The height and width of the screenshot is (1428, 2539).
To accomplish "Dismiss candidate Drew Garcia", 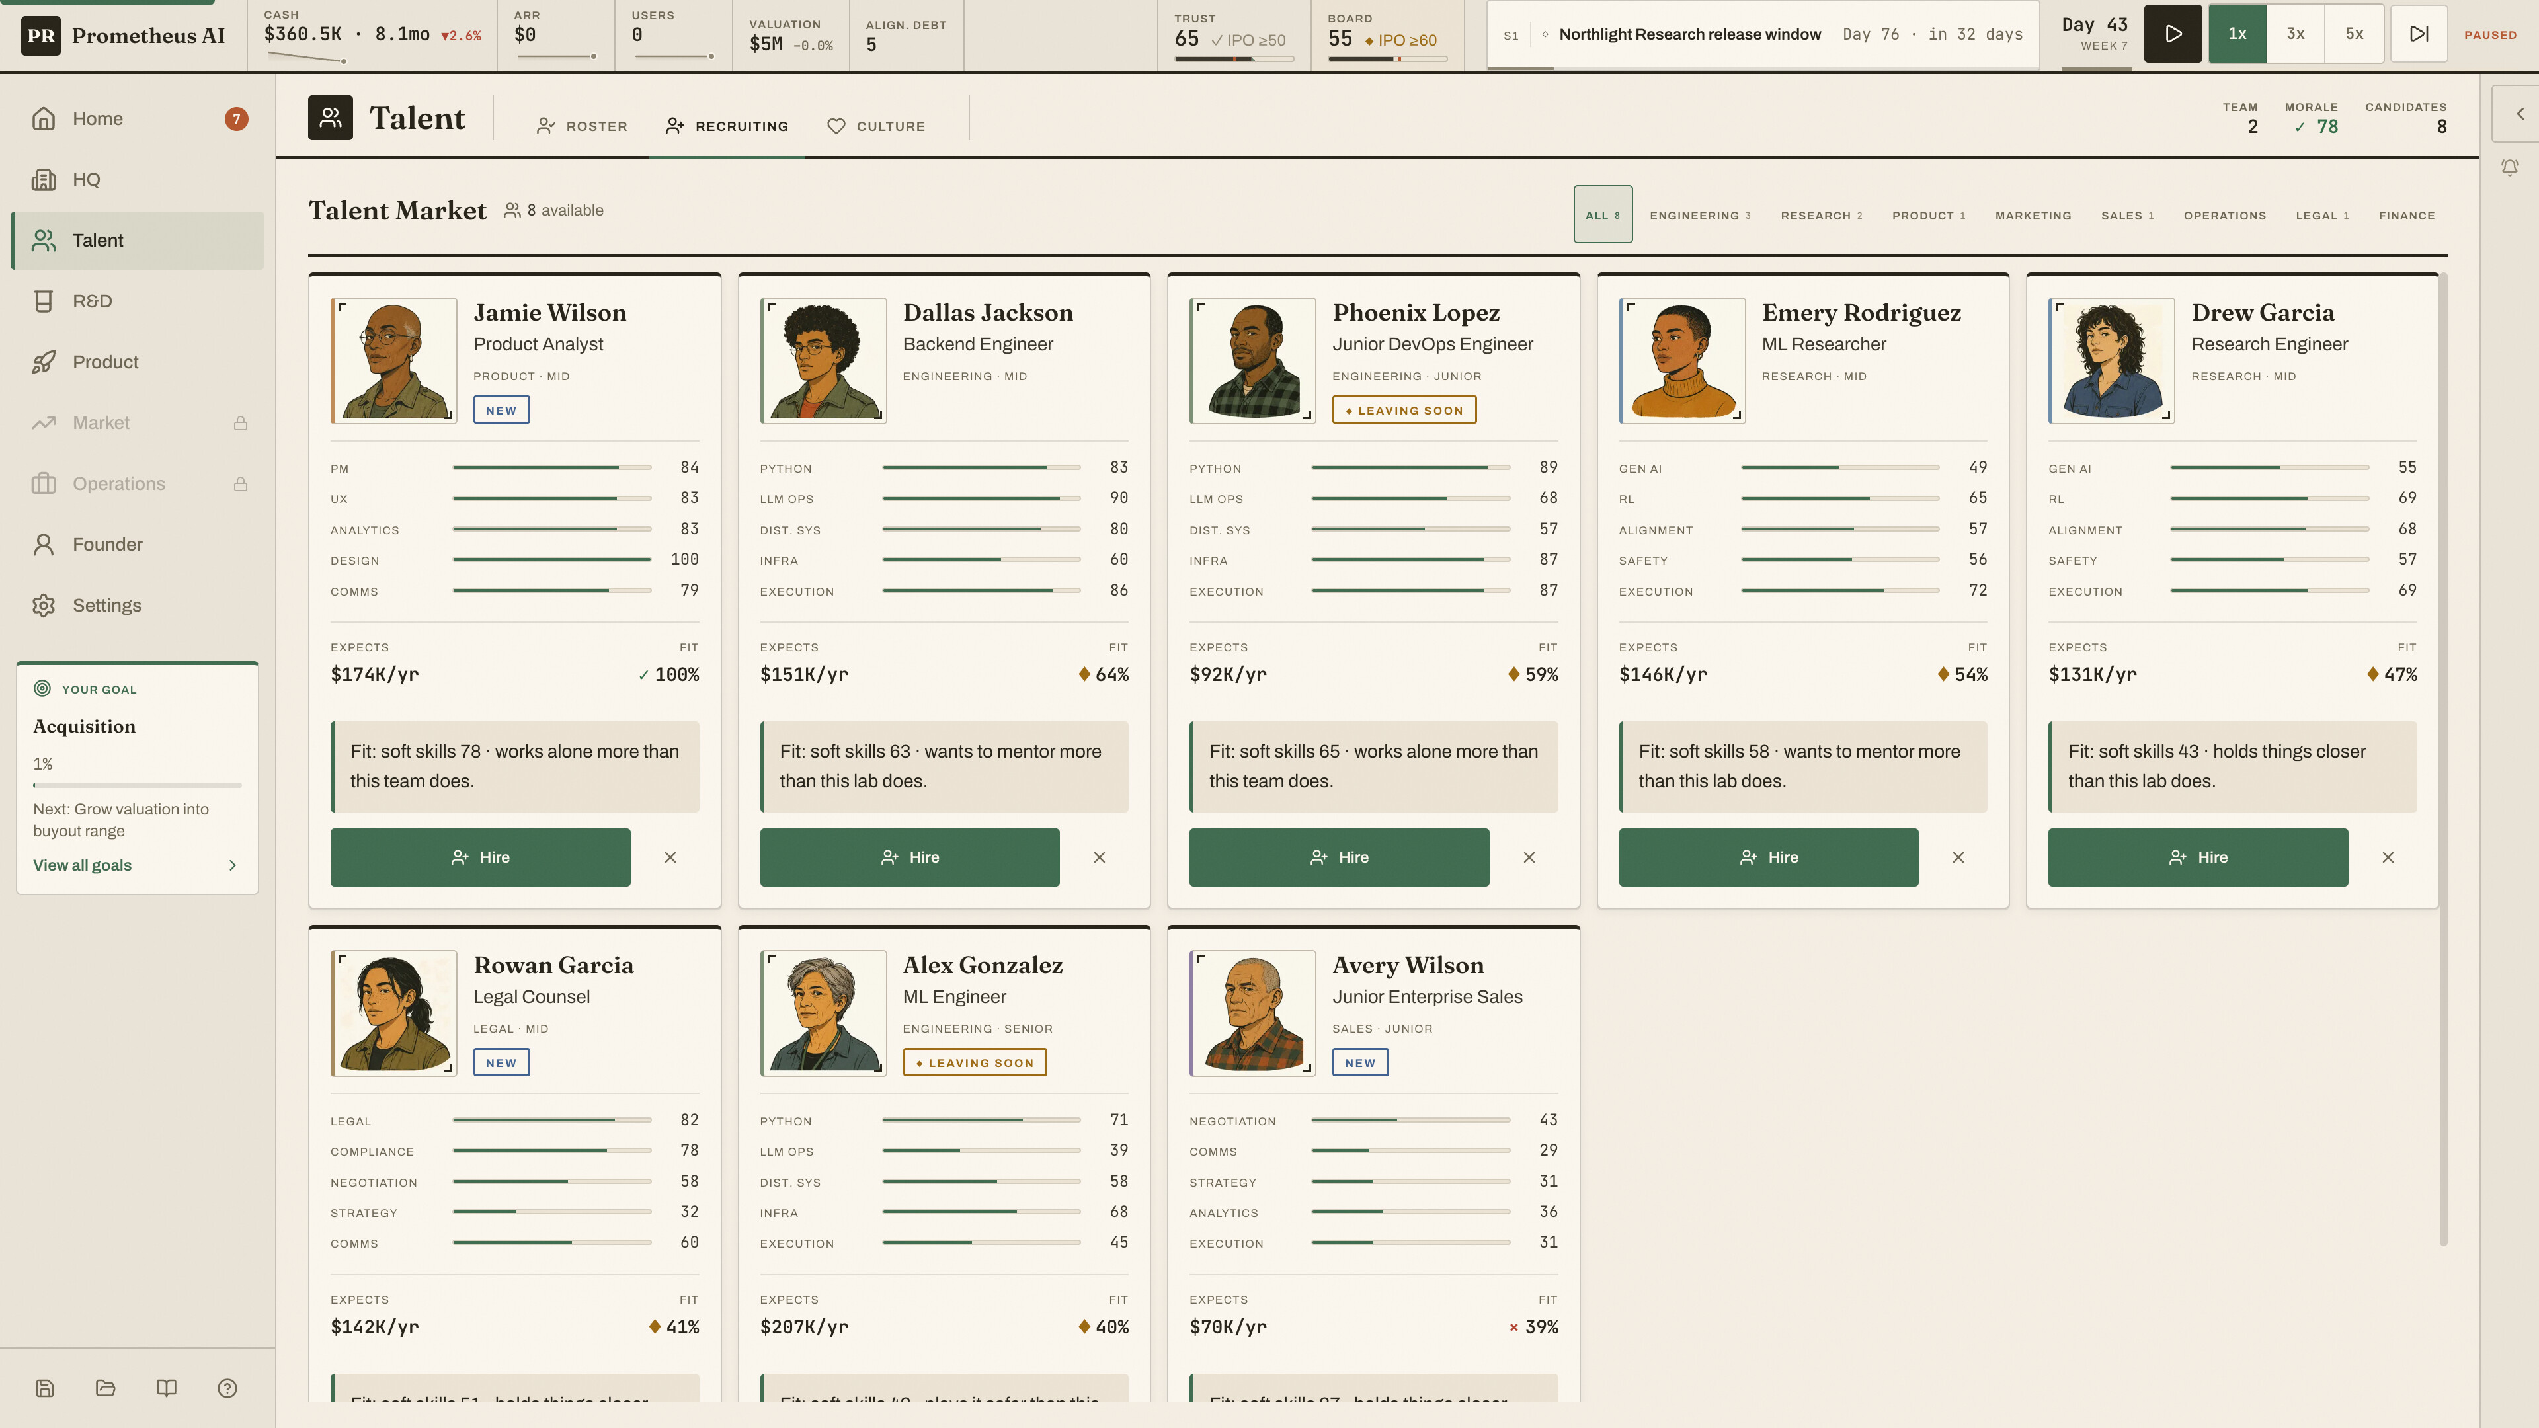I will pos(2387,857).
